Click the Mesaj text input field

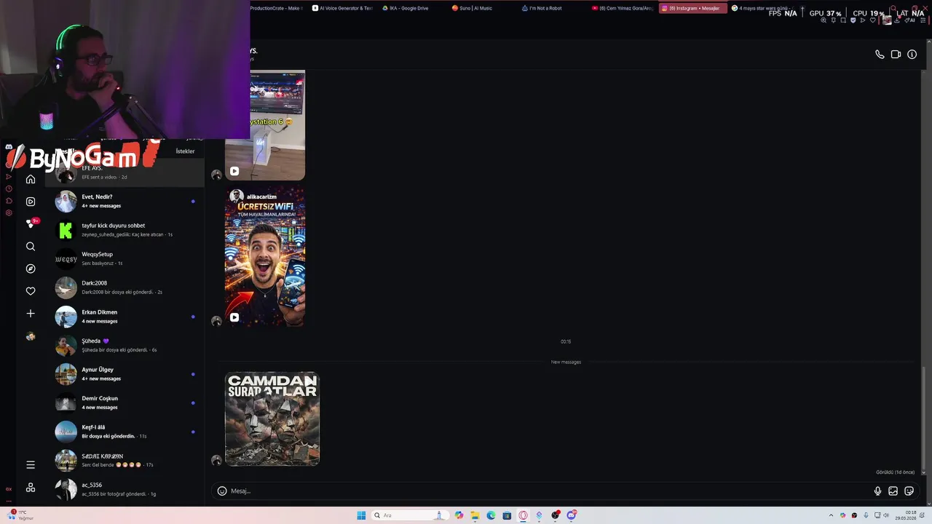point(546,491)
